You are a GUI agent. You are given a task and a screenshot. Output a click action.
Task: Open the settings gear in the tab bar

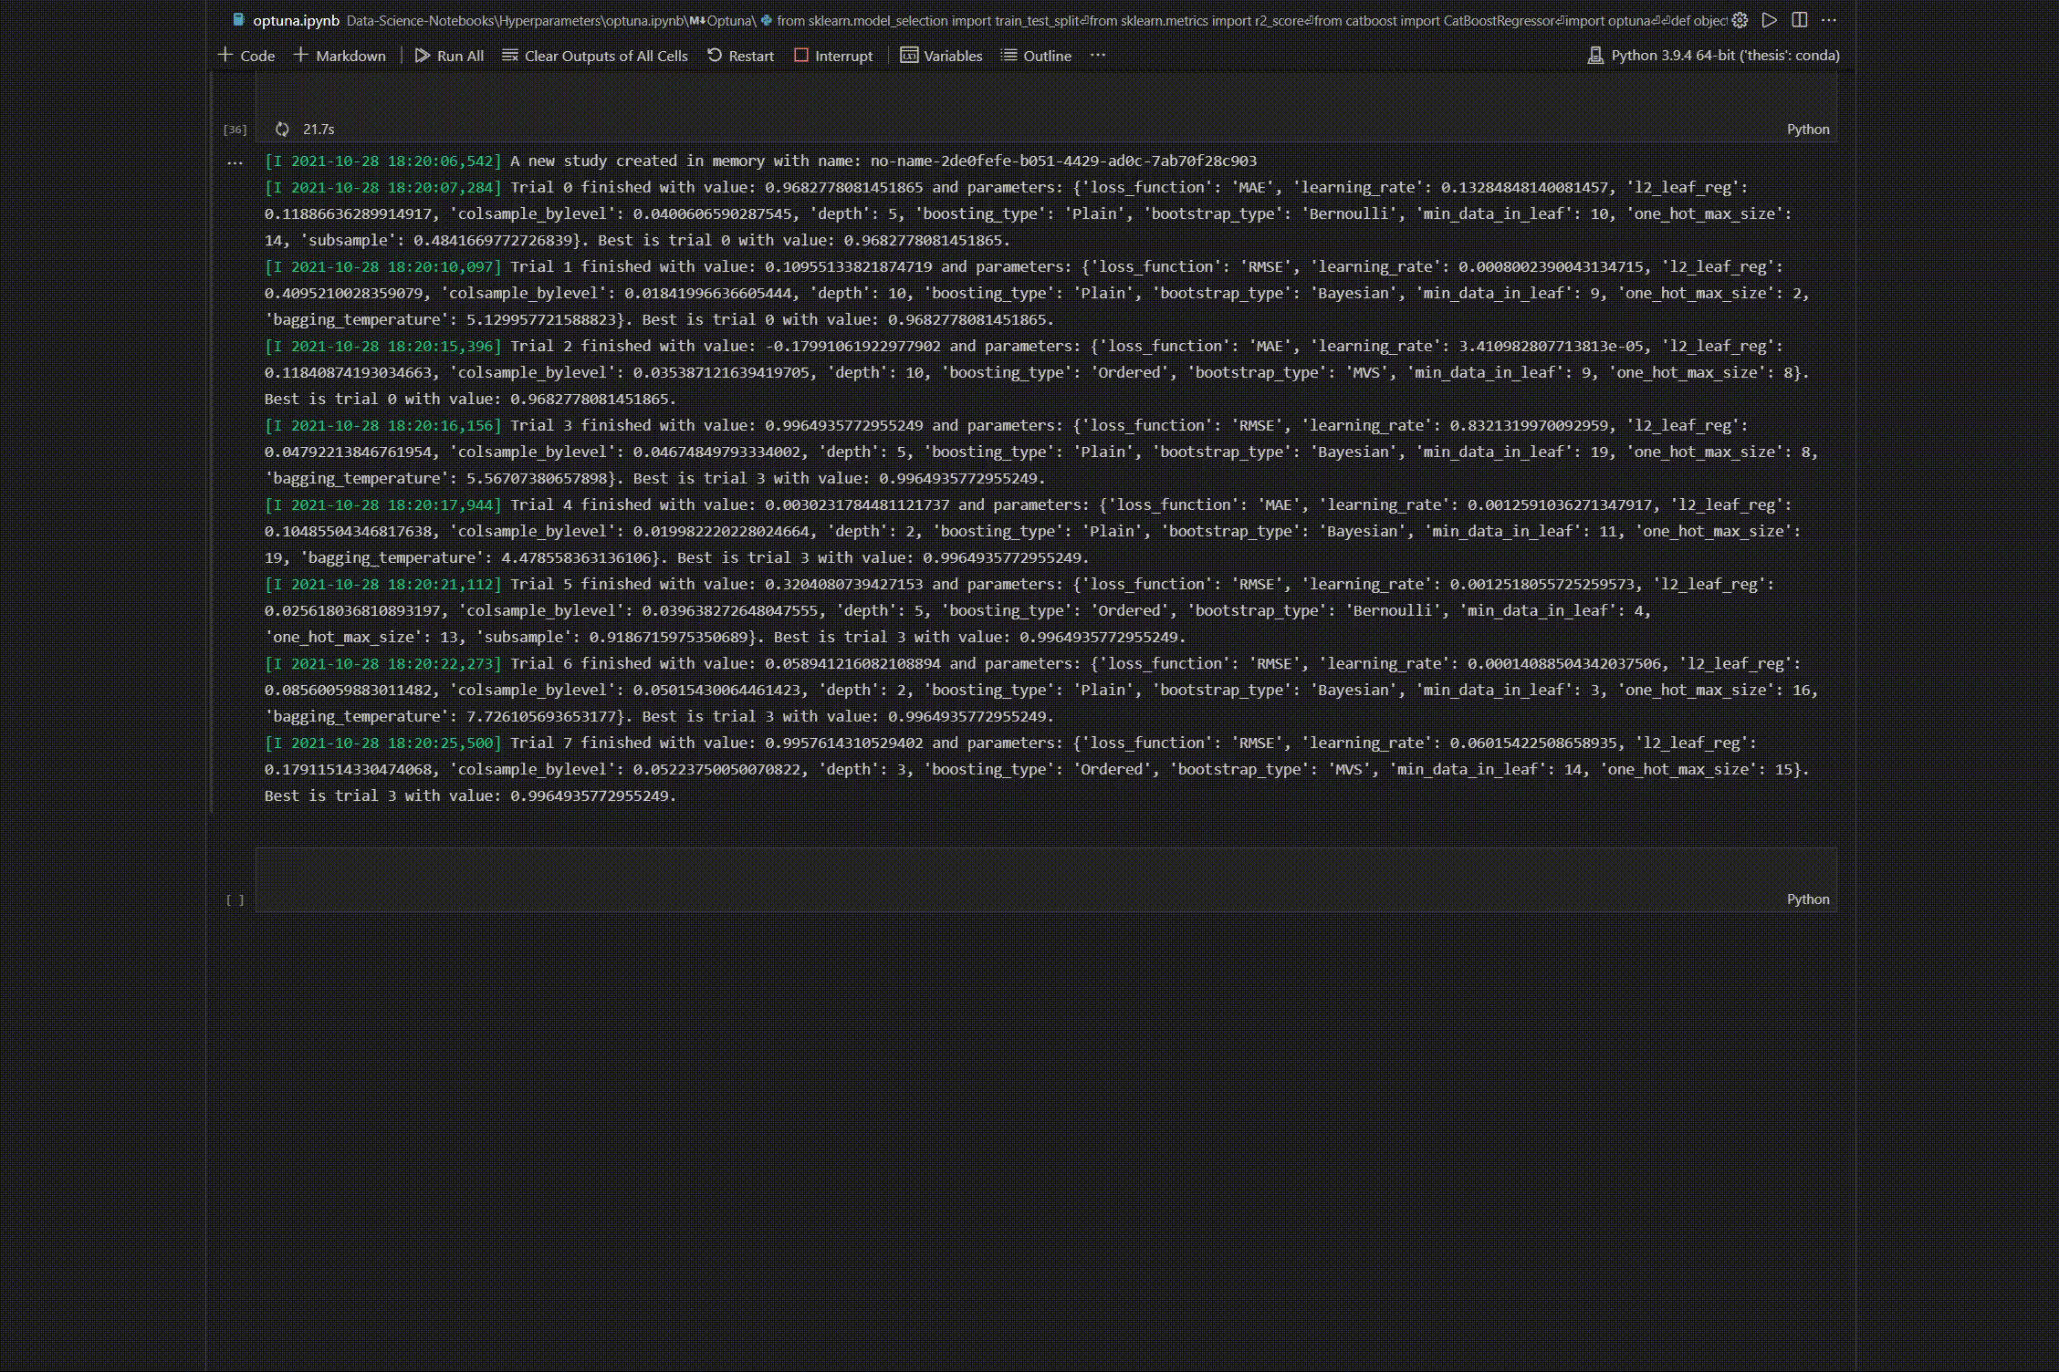1740,20
